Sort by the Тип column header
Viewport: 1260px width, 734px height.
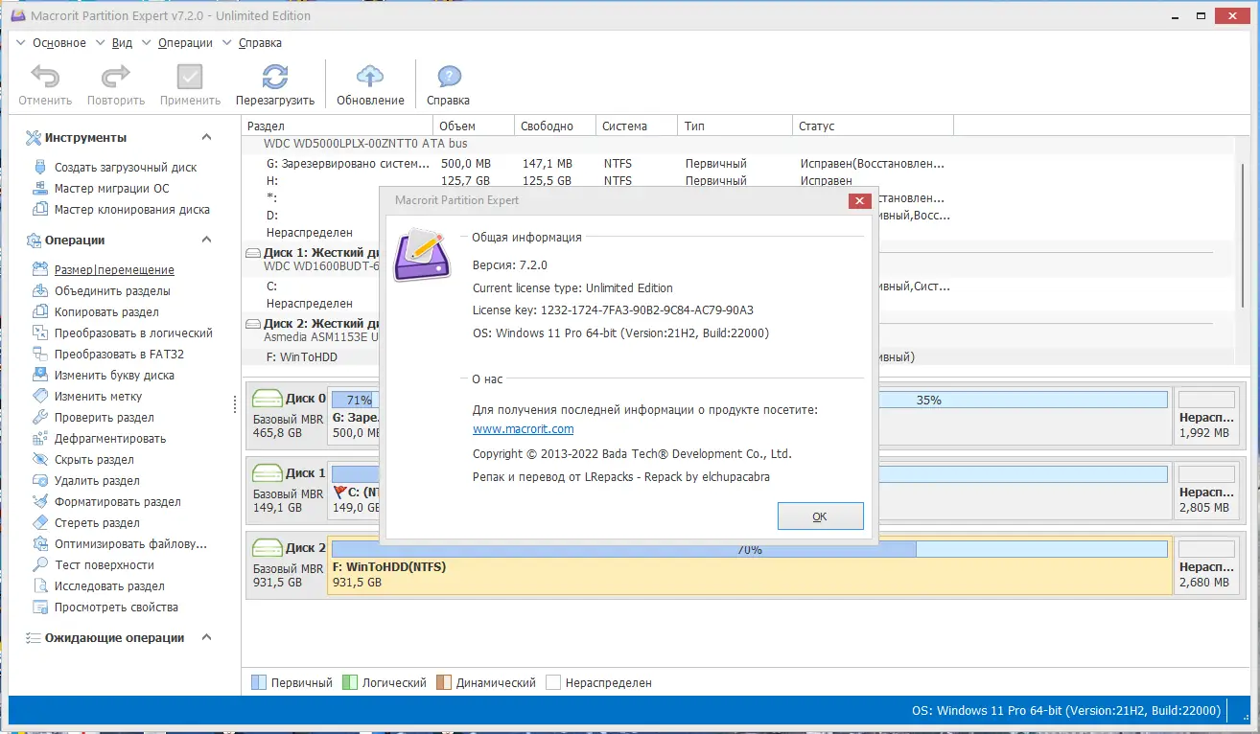(x=735, y=126)
